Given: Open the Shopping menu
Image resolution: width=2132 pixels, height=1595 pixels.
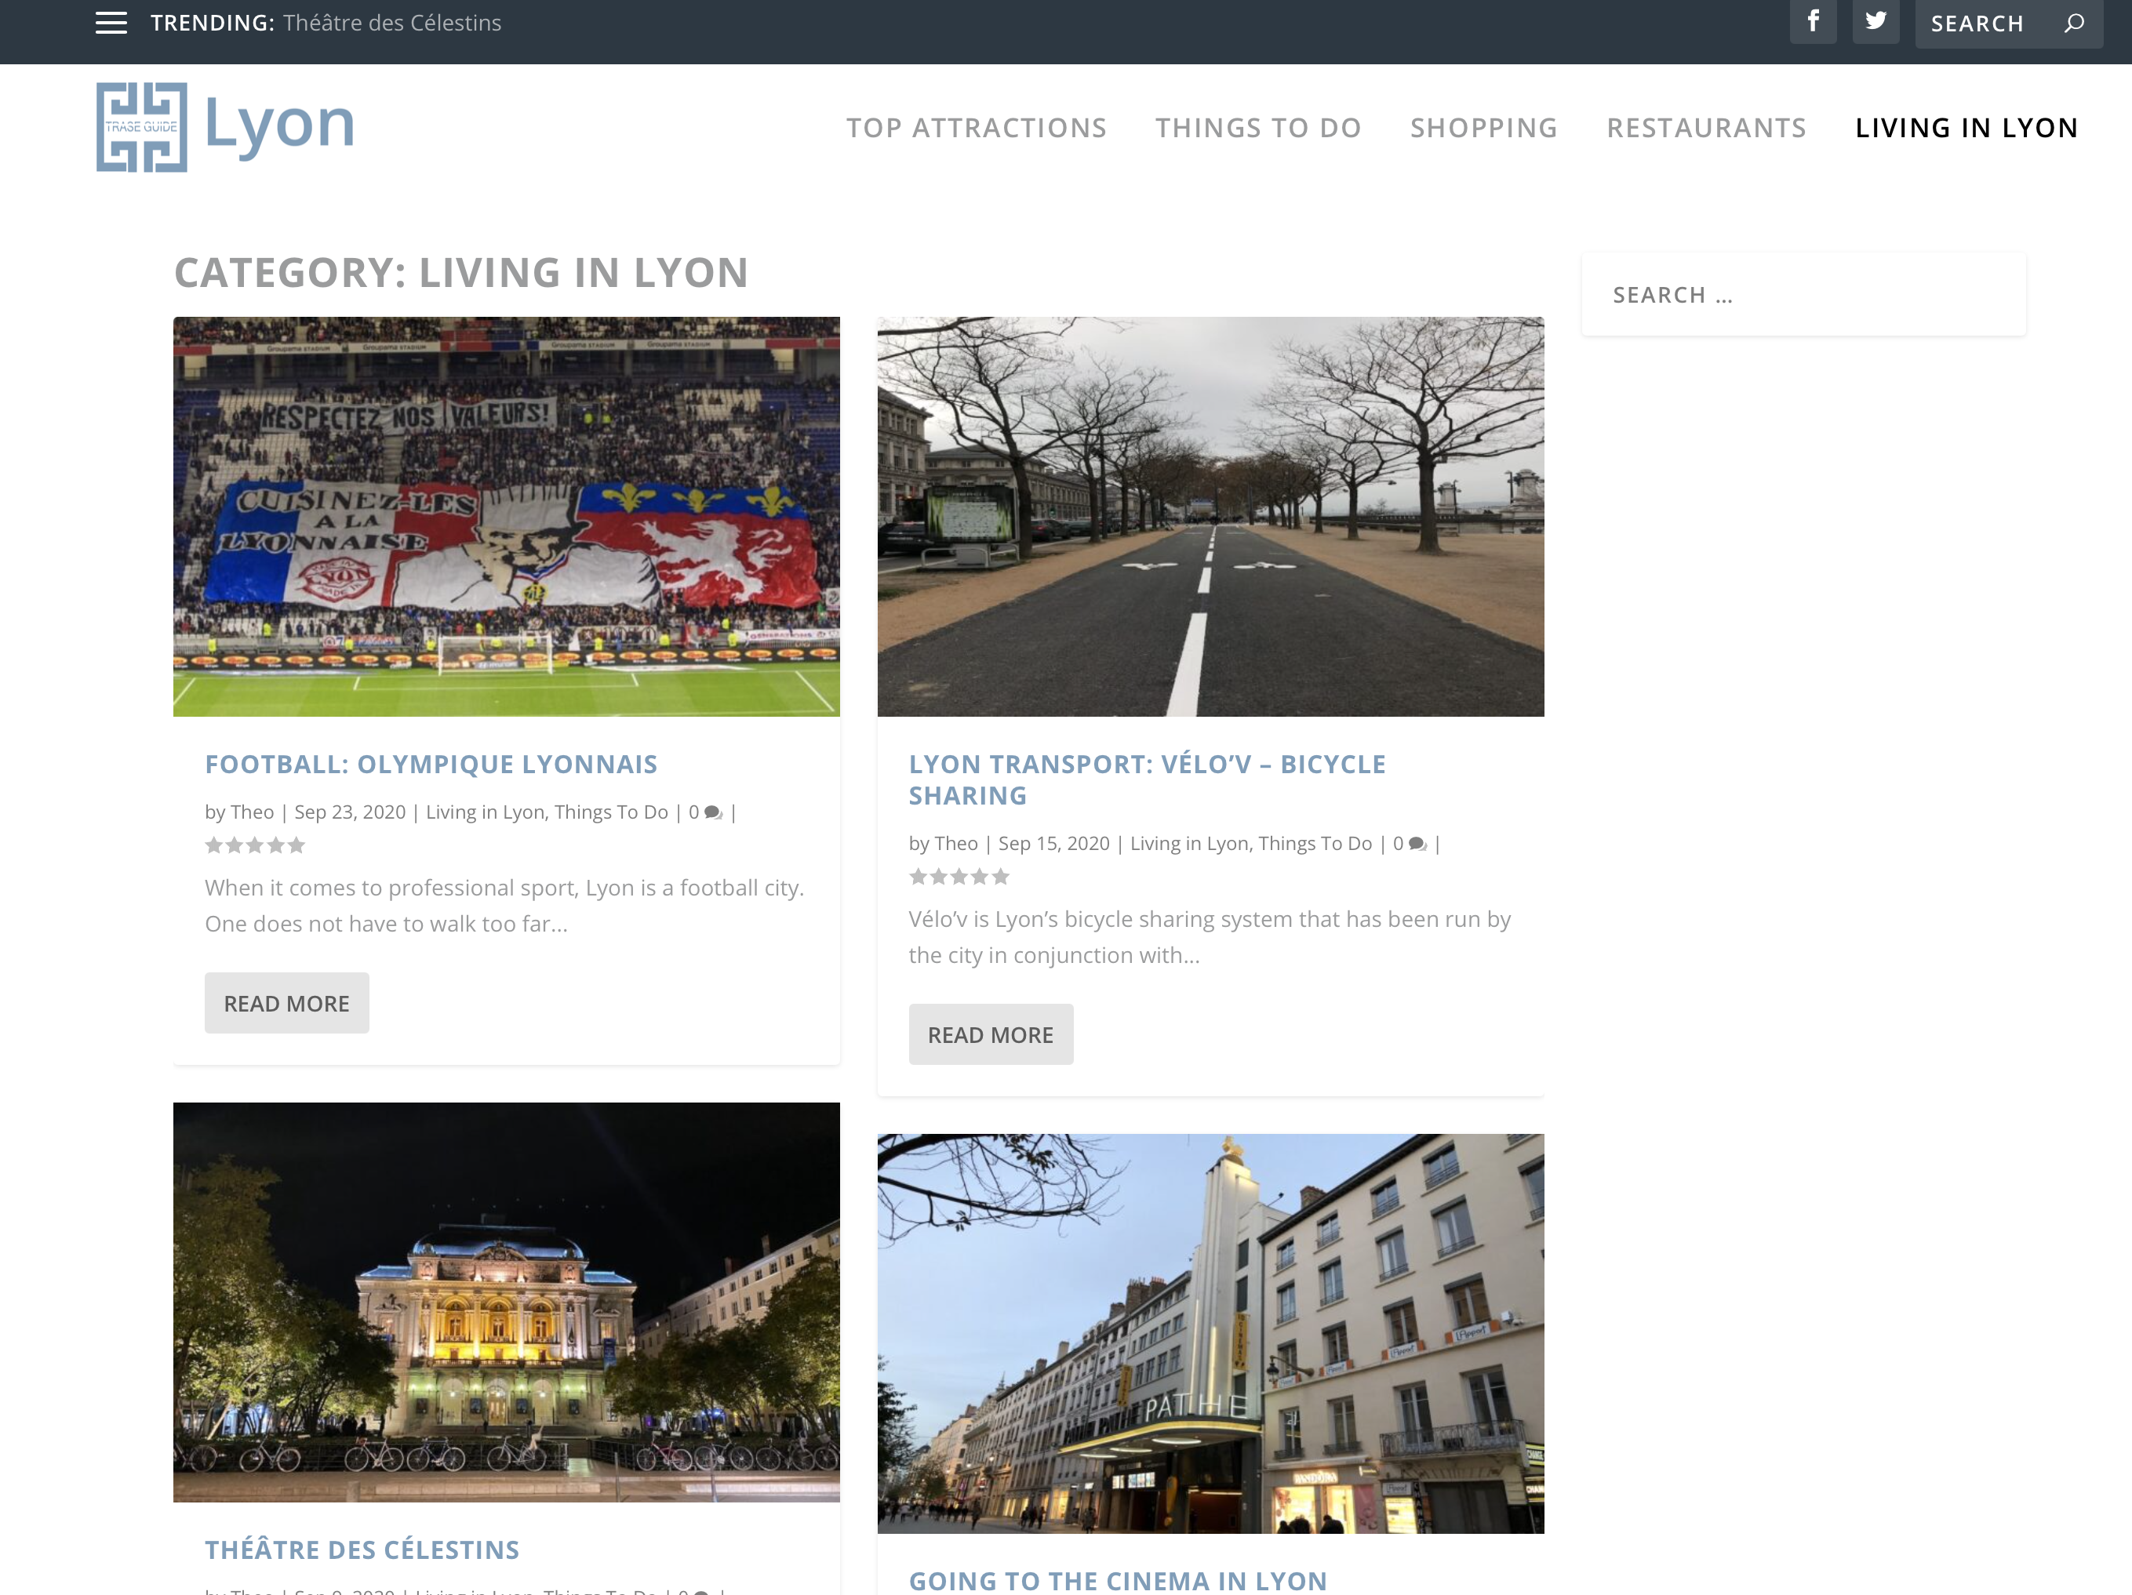Looking at the screenshot, I should tap(1483, 127).
